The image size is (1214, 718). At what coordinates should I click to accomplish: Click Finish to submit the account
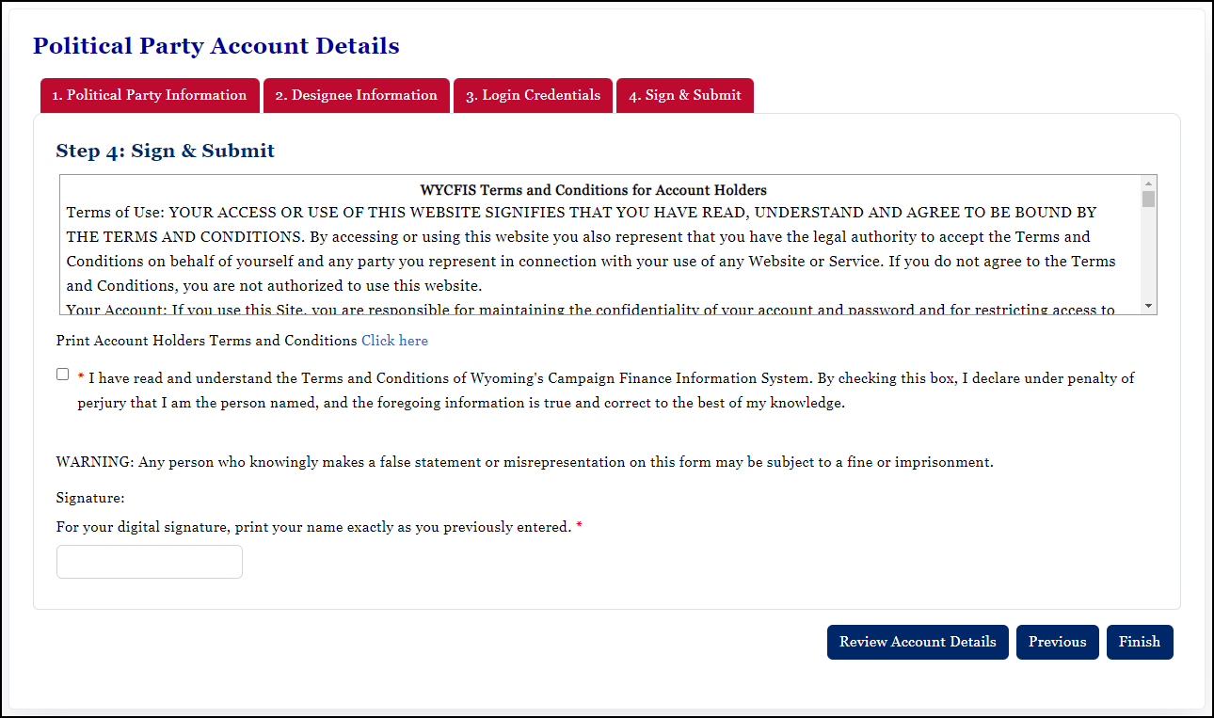click(1139, 642)
